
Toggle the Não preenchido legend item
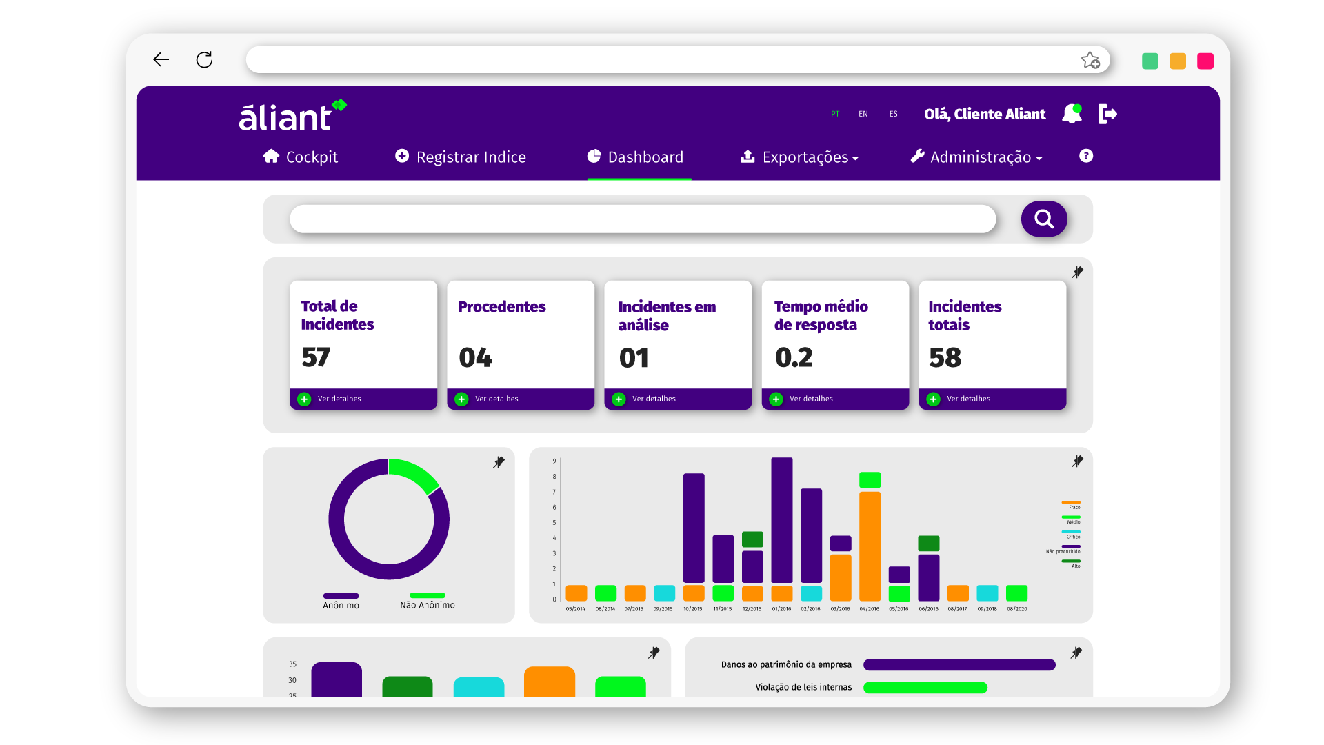point(1063,549)
